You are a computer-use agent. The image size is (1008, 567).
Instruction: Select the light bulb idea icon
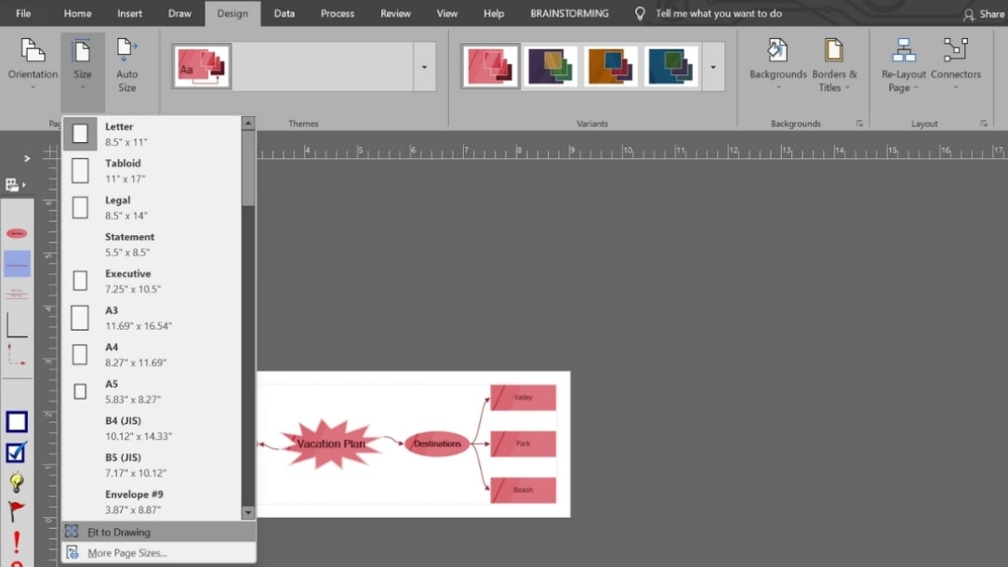(x=17, y=482)
